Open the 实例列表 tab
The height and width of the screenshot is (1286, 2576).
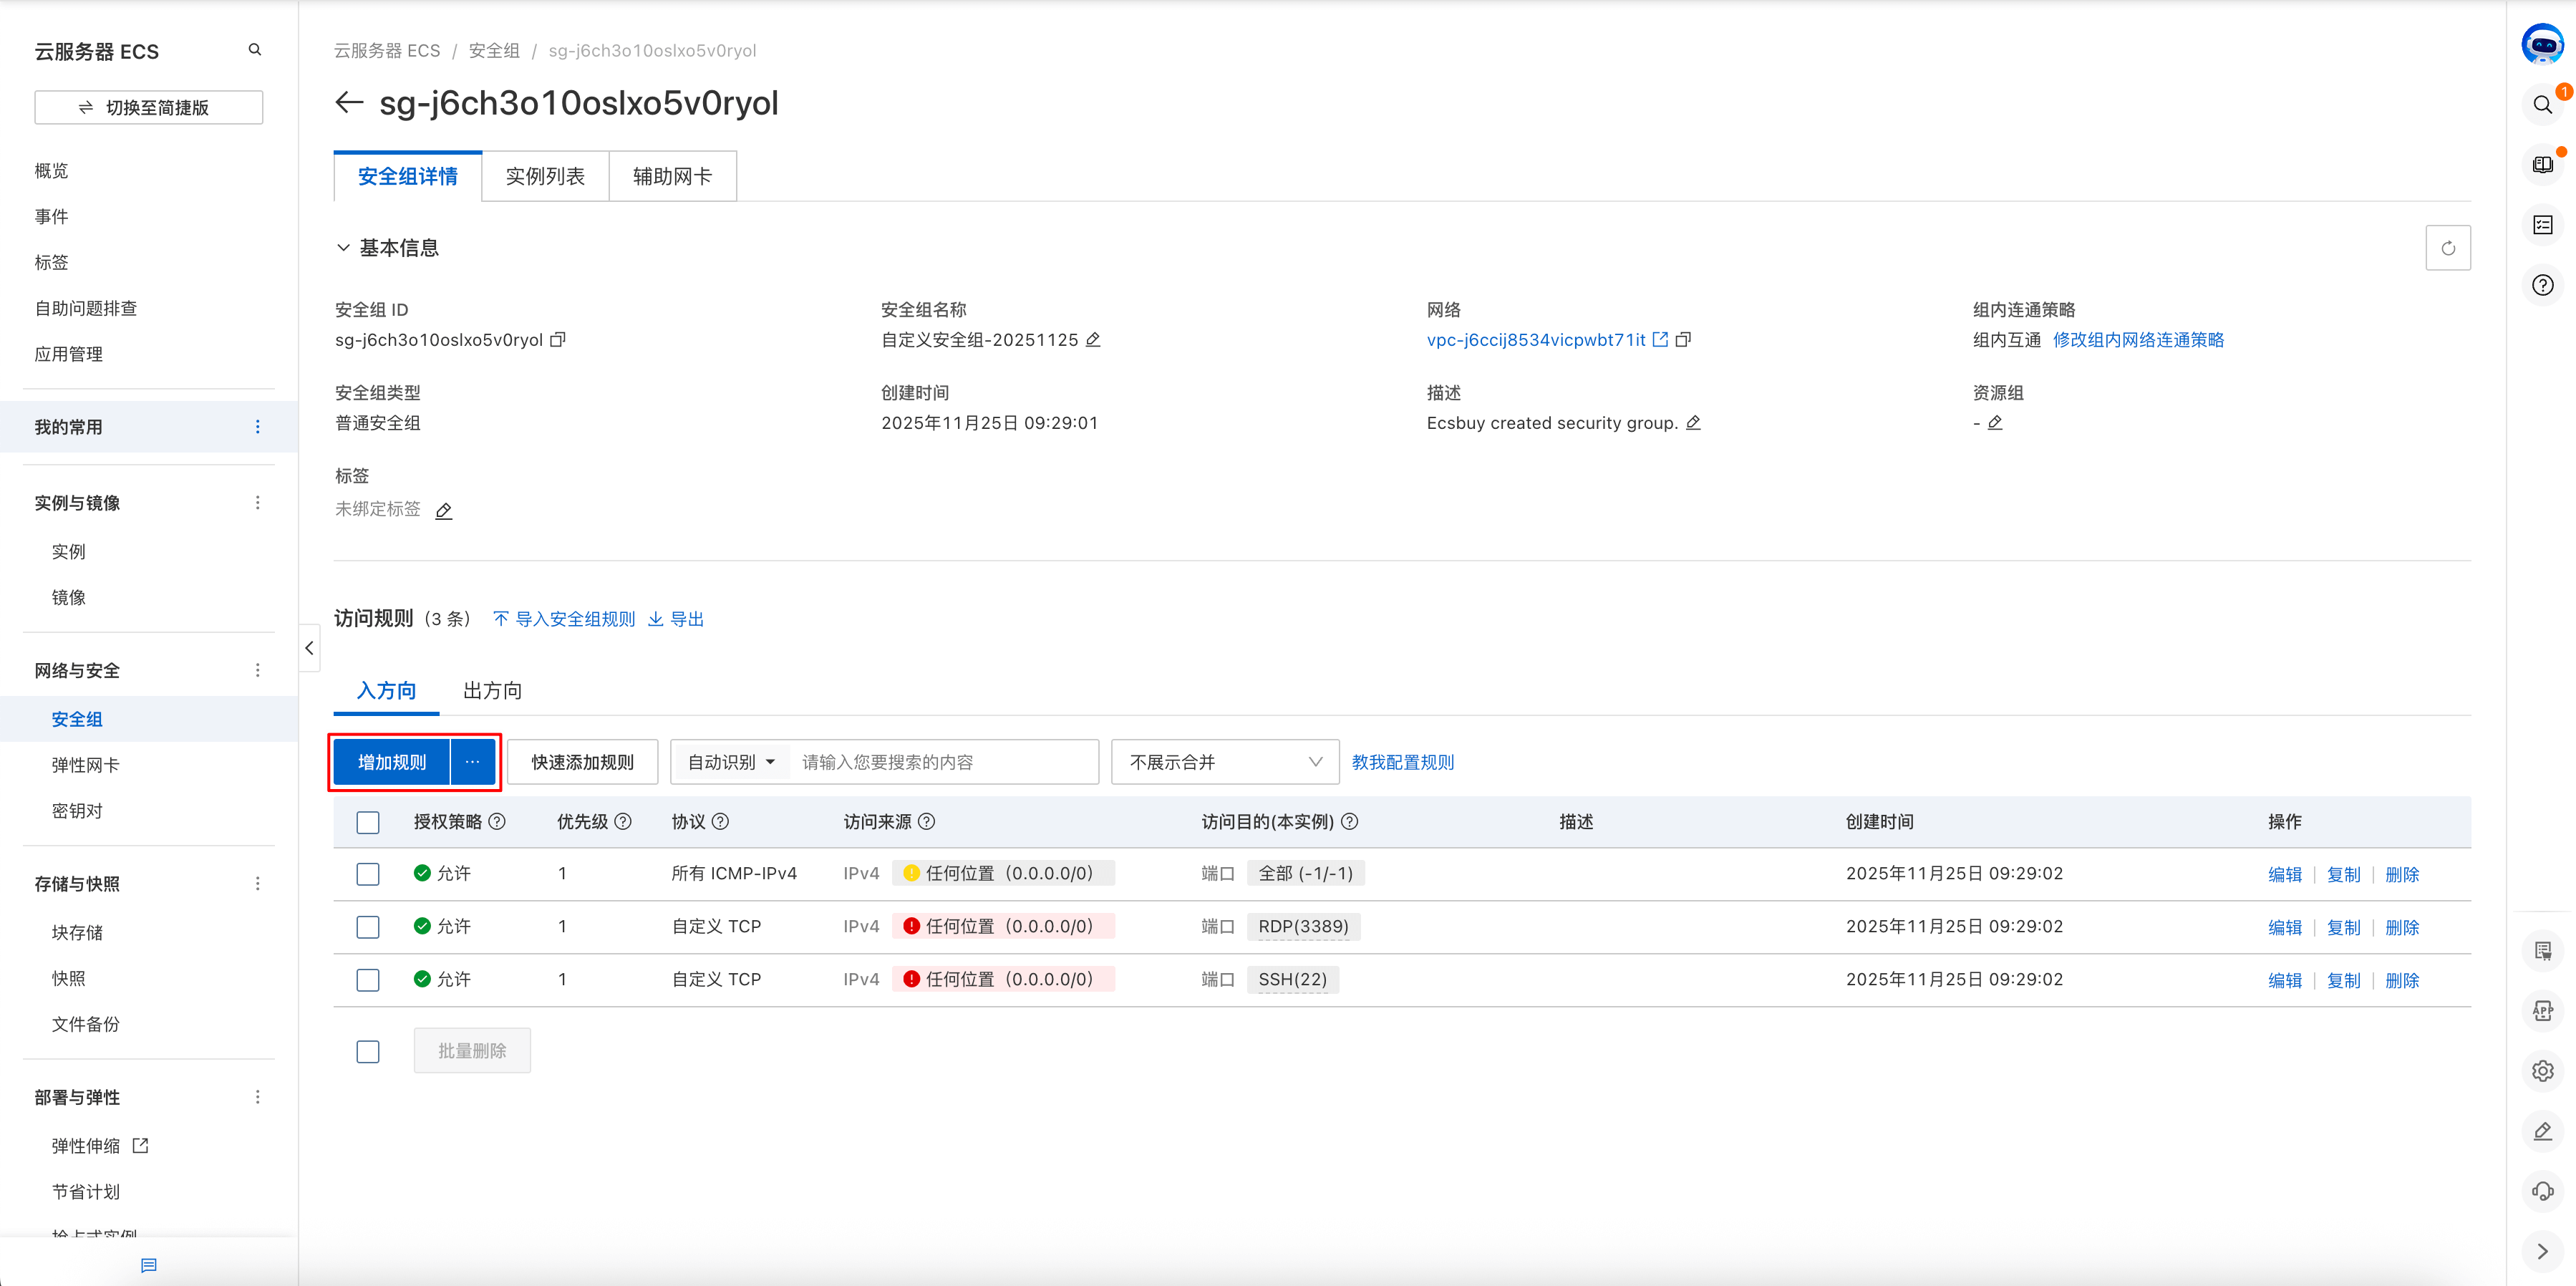click(545, 177)
